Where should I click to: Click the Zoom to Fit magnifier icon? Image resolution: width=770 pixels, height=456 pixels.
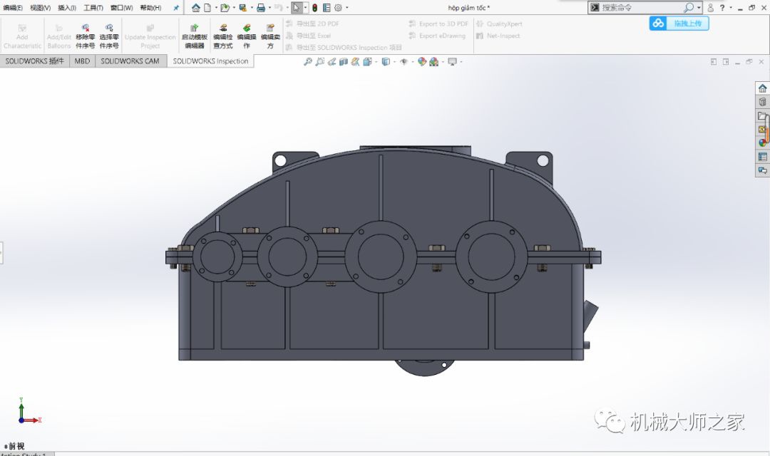[x=308, y=62]
